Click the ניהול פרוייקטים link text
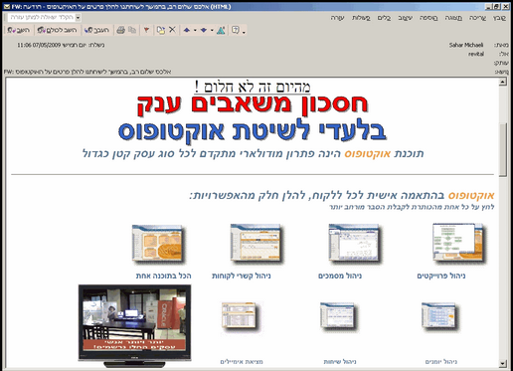This screenshot has width=513, height=371. pyautogui.click(x=441, y=276)
